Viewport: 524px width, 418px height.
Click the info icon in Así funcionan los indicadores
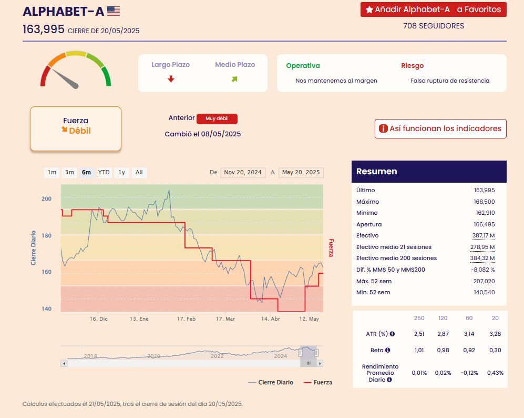pyautogui.click(x=383, y=128)
